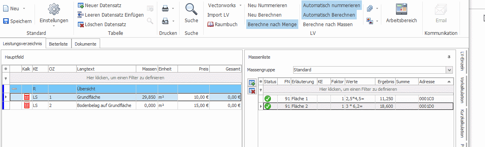Open Einstellungen dropdown arrow
Image resolution: width=485 pixels, height=147 pixels.
point(54,26)
